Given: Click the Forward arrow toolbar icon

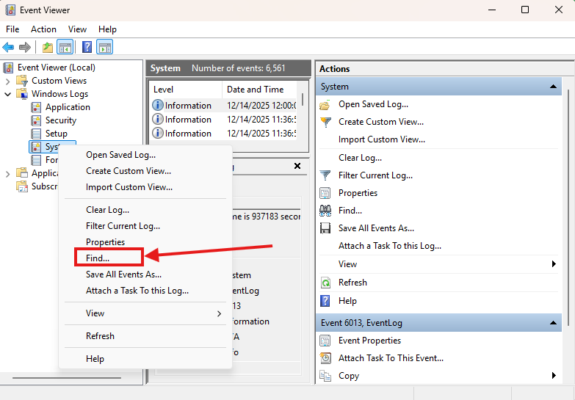Looking at the screenshot, I should (x=24, y=47).
